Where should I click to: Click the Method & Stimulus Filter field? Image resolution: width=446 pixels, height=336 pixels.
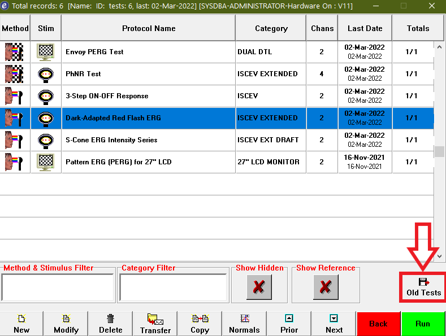[x=58, y=287]
